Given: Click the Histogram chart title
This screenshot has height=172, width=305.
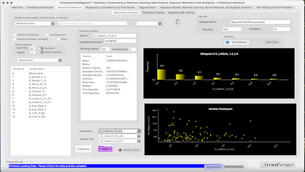Looking at the screenshot, I should pos(219,54).
